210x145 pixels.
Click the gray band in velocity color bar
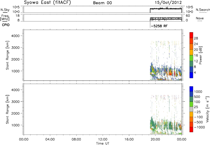(x=191, y=109)
